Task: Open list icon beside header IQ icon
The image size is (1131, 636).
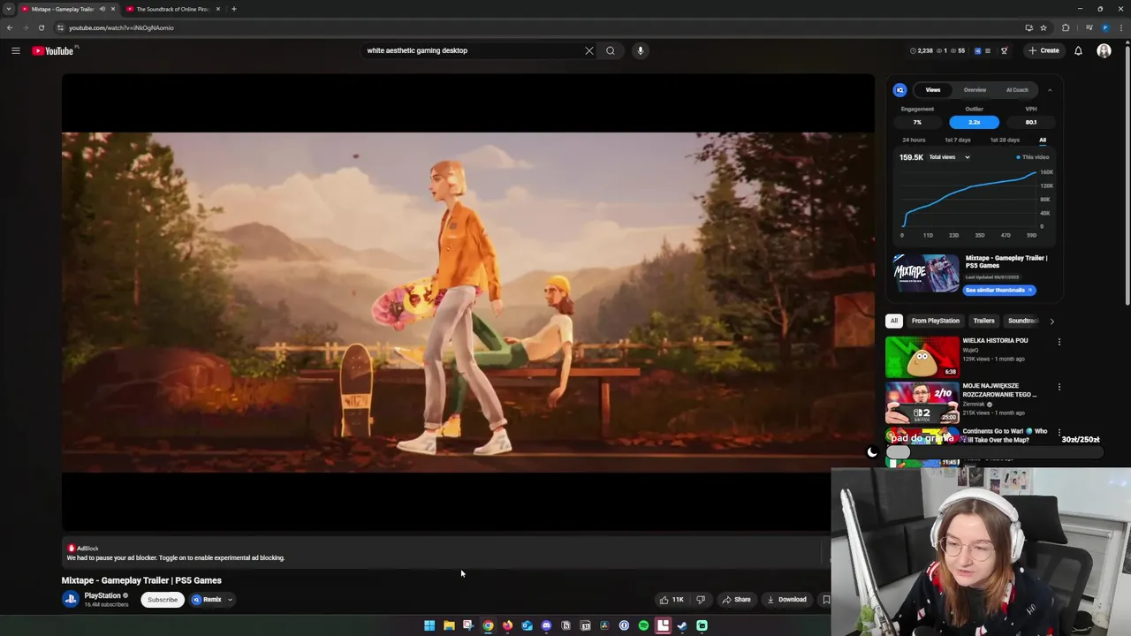Action: tap(988, 50)
